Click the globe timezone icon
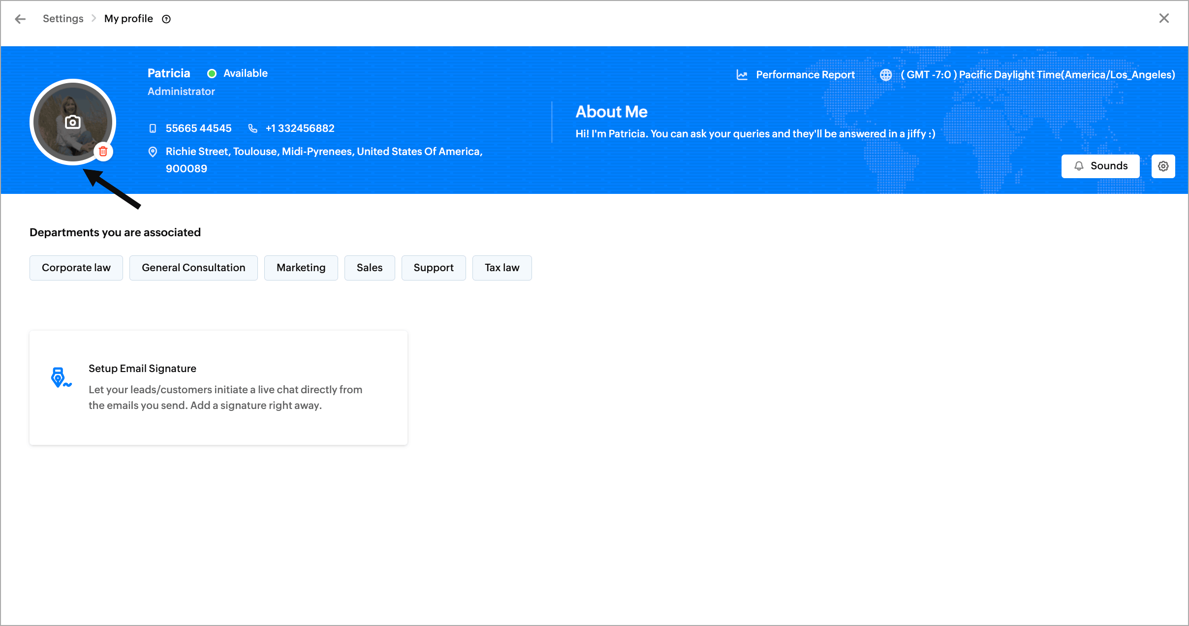The image size is (1189, 626). (886, 75)
